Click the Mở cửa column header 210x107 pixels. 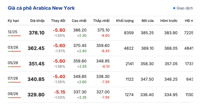click(x=148, y=21)
